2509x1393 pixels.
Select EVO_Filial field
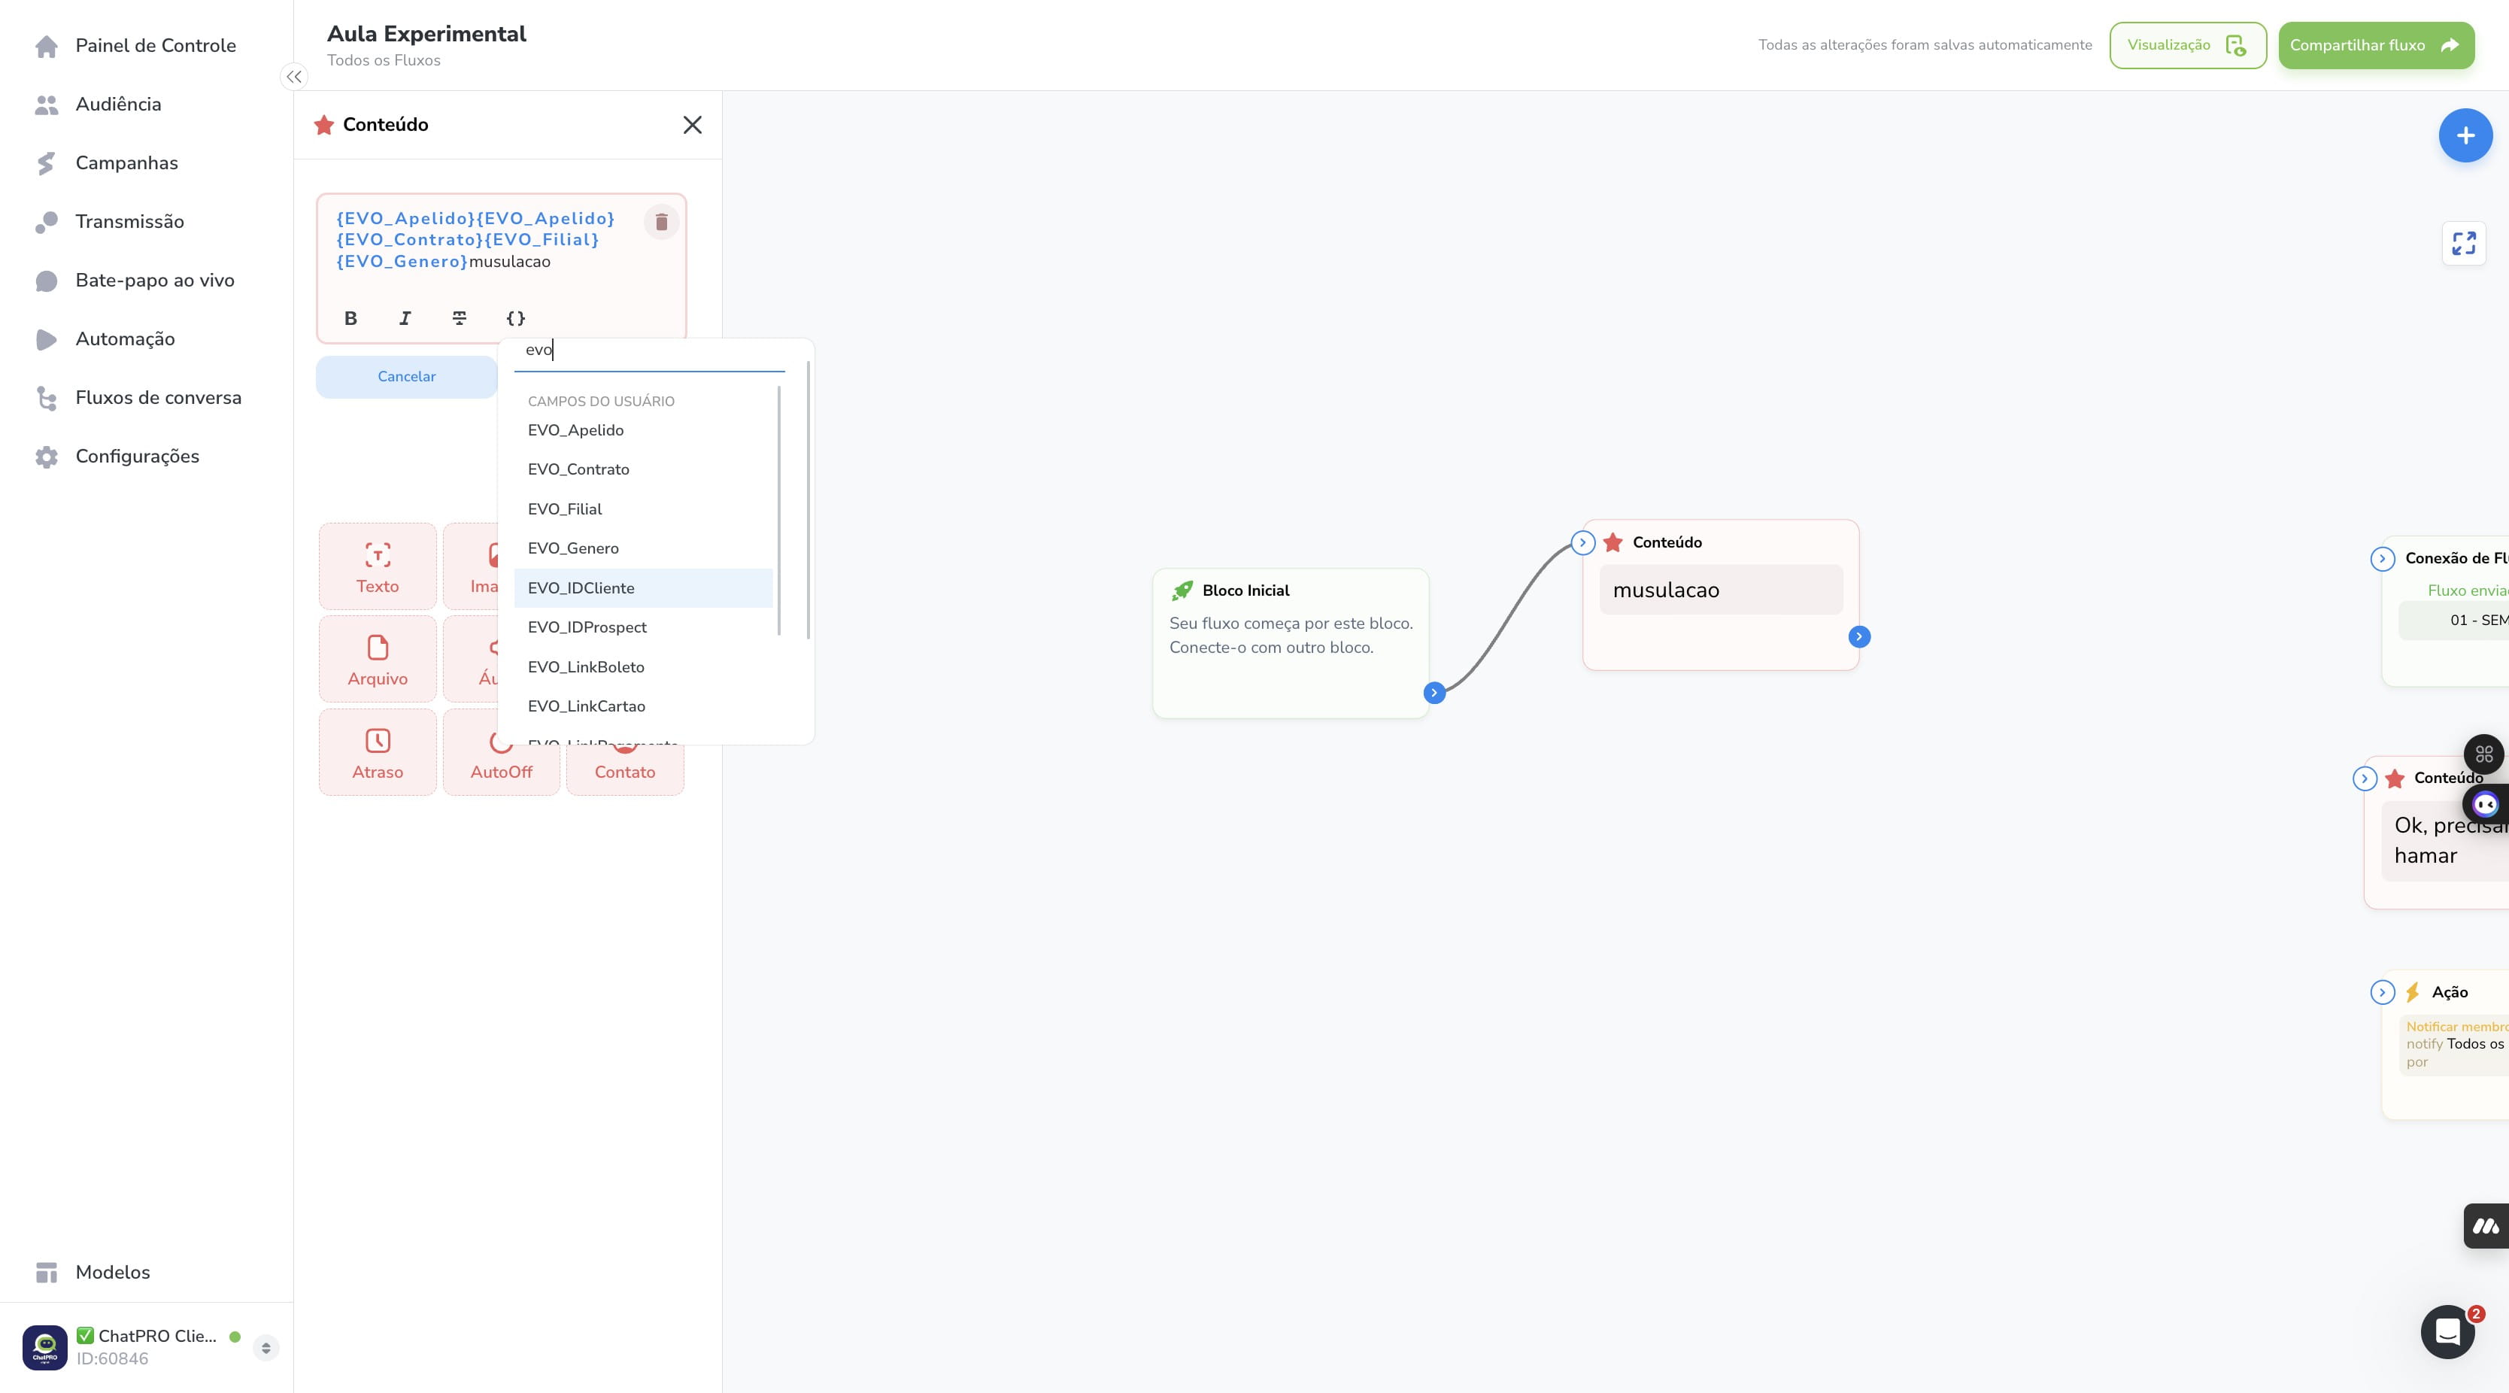click(643, 509)
